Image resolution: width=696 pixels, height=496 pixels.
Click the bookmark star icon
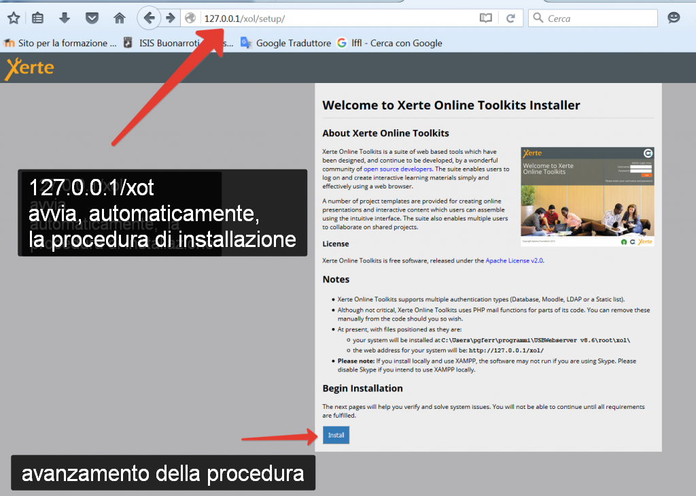click(14, 18)
